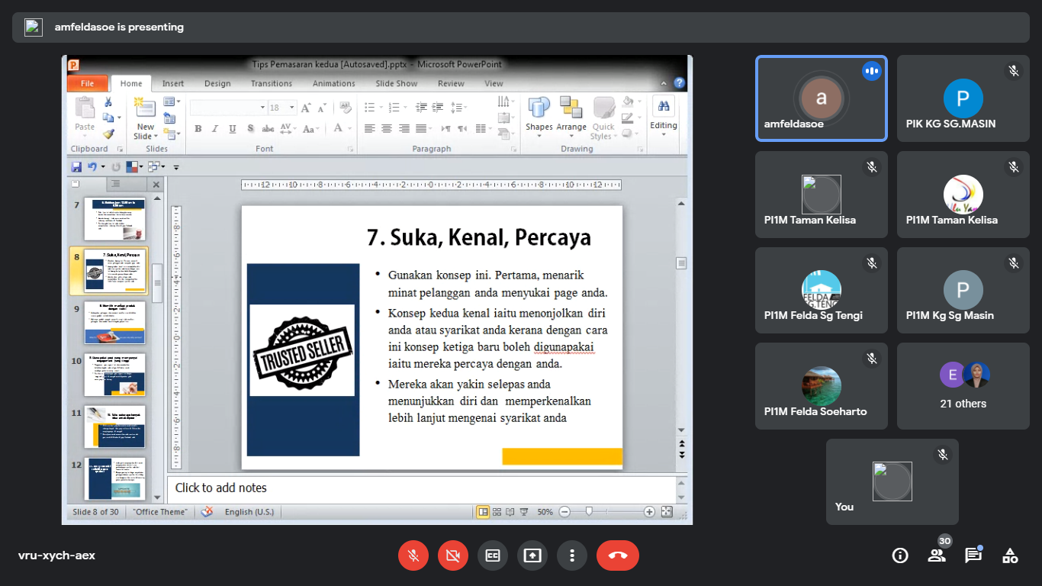Image resolution: width=1042 pixels, height=586 pixels.
Task: Open the 21 others participant tile
Action: pos(963,386)
